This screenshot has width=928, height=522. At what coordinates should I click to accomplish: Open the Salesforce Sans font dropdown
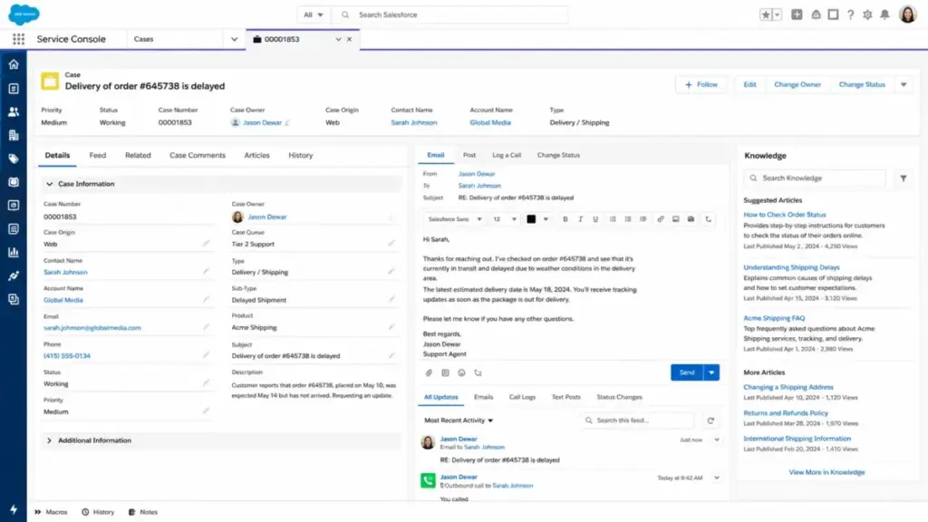[x=455, y=219]
